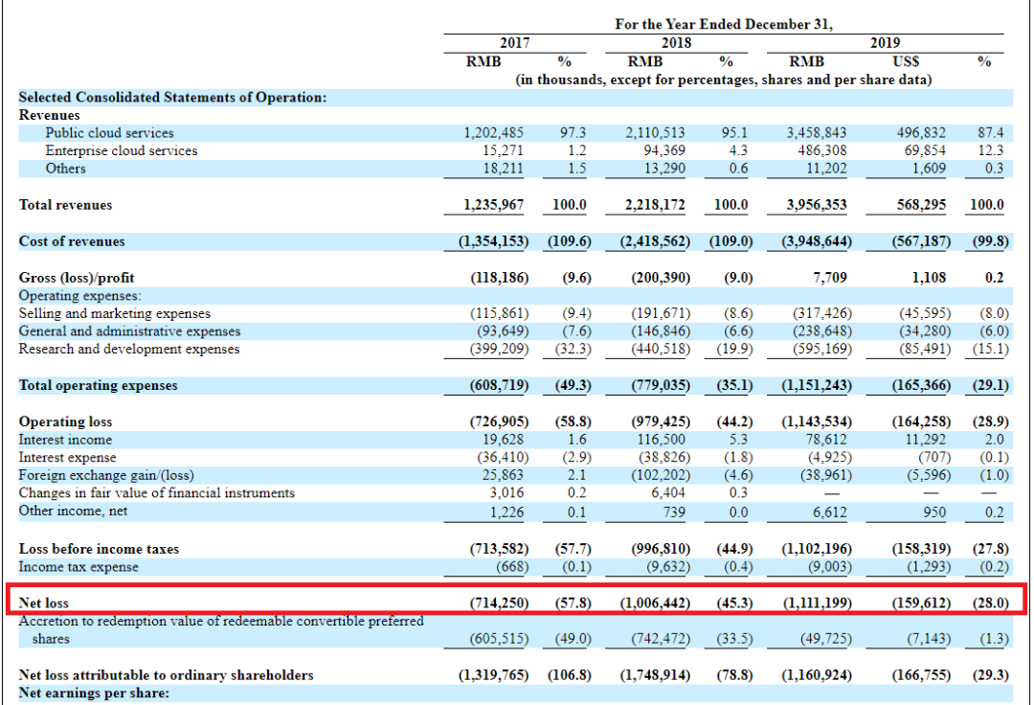Select the 'Net earnings per share:' label
The width and height of the screenshot is (1034, 705).
click(94, 694)
